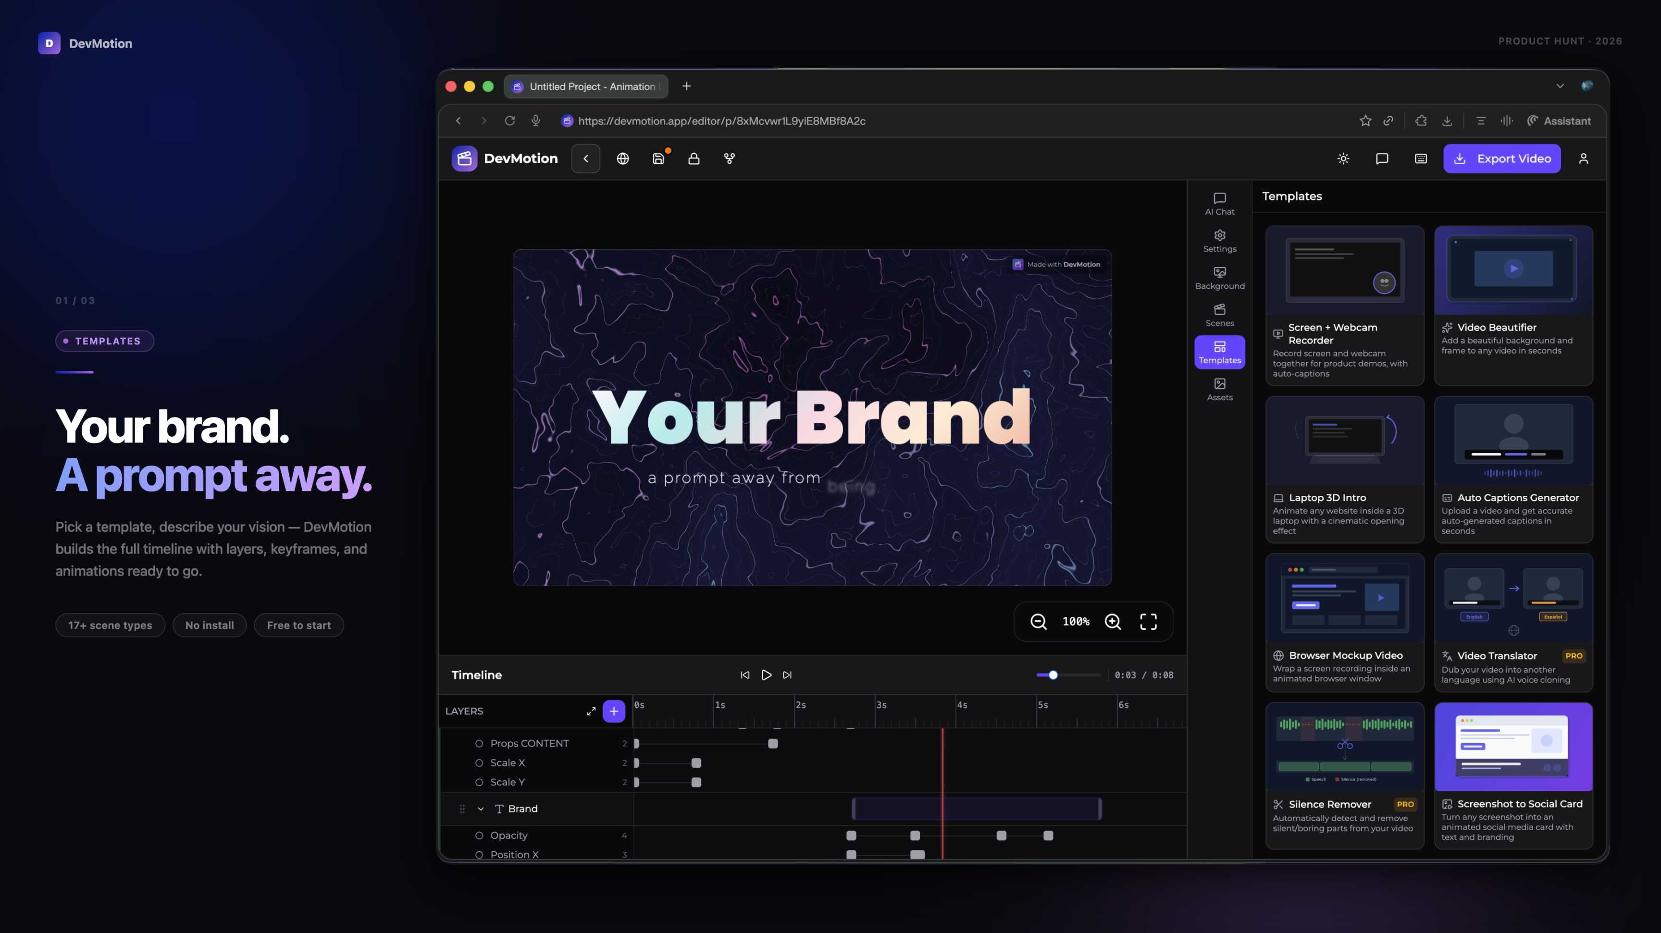Screen dimensions: 1661x933
Task: Toggle light/dark theme with the sun icon
Action: [1343, 159]
